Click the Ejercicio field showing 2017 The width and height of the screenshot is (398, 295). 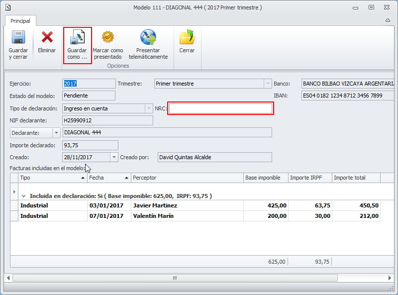pos(89,84)
